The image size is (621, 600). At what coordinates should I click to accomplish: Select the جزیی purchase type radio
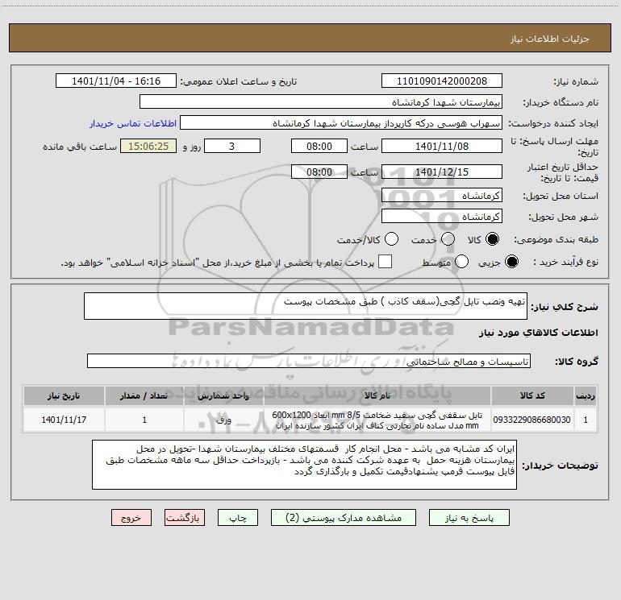[x=511, y=262]
